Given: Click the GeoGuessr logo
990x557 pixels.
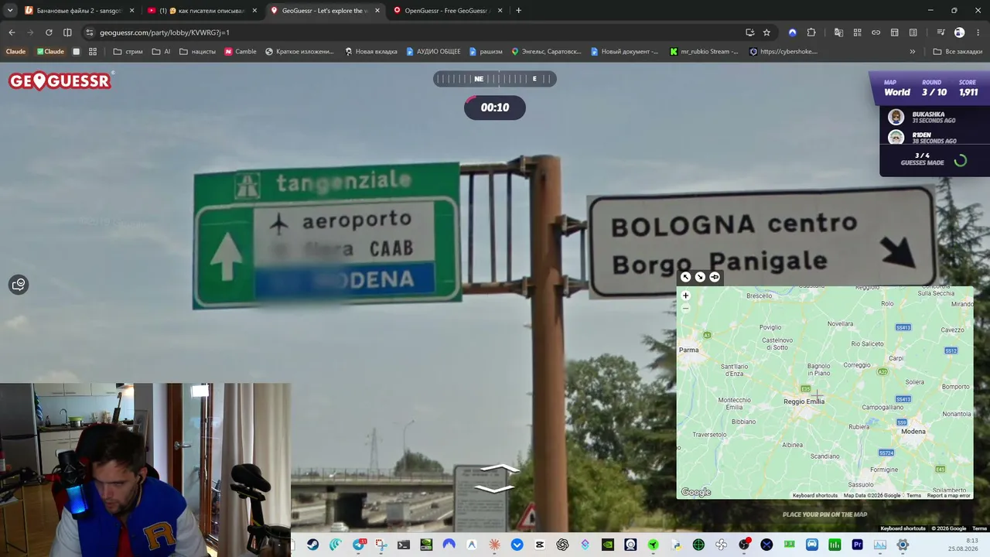Looking at the screenshot, I should tap(60, 81).
